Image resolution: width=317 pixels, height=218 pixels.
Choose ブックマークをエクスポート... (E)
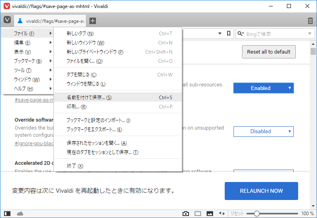coord(118,130)
